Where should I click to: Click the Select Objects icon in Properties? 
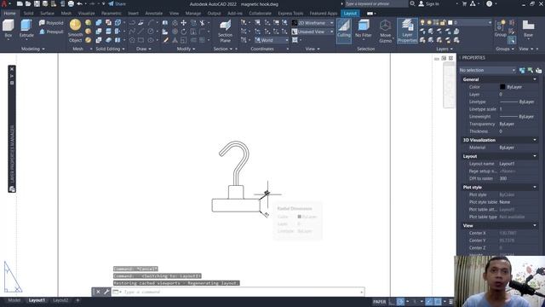530,70
